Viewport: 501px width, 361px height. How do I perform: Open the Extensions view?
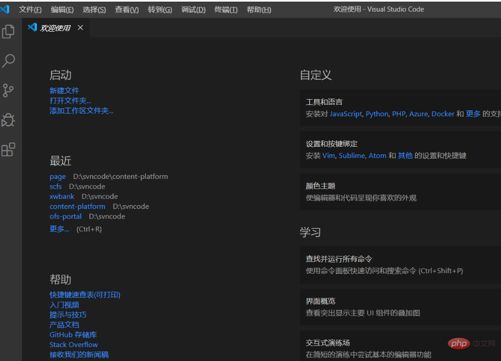(9, 149)
